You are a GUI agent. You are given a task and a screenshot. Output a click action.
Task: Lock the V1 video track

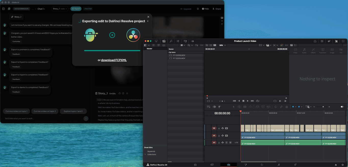219,136
